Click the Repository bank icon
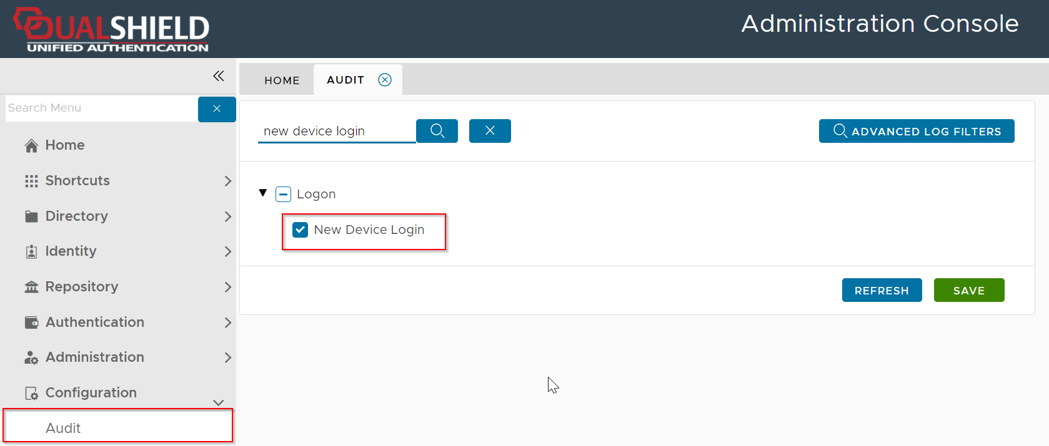The image size is (1049, 446). 31,287
